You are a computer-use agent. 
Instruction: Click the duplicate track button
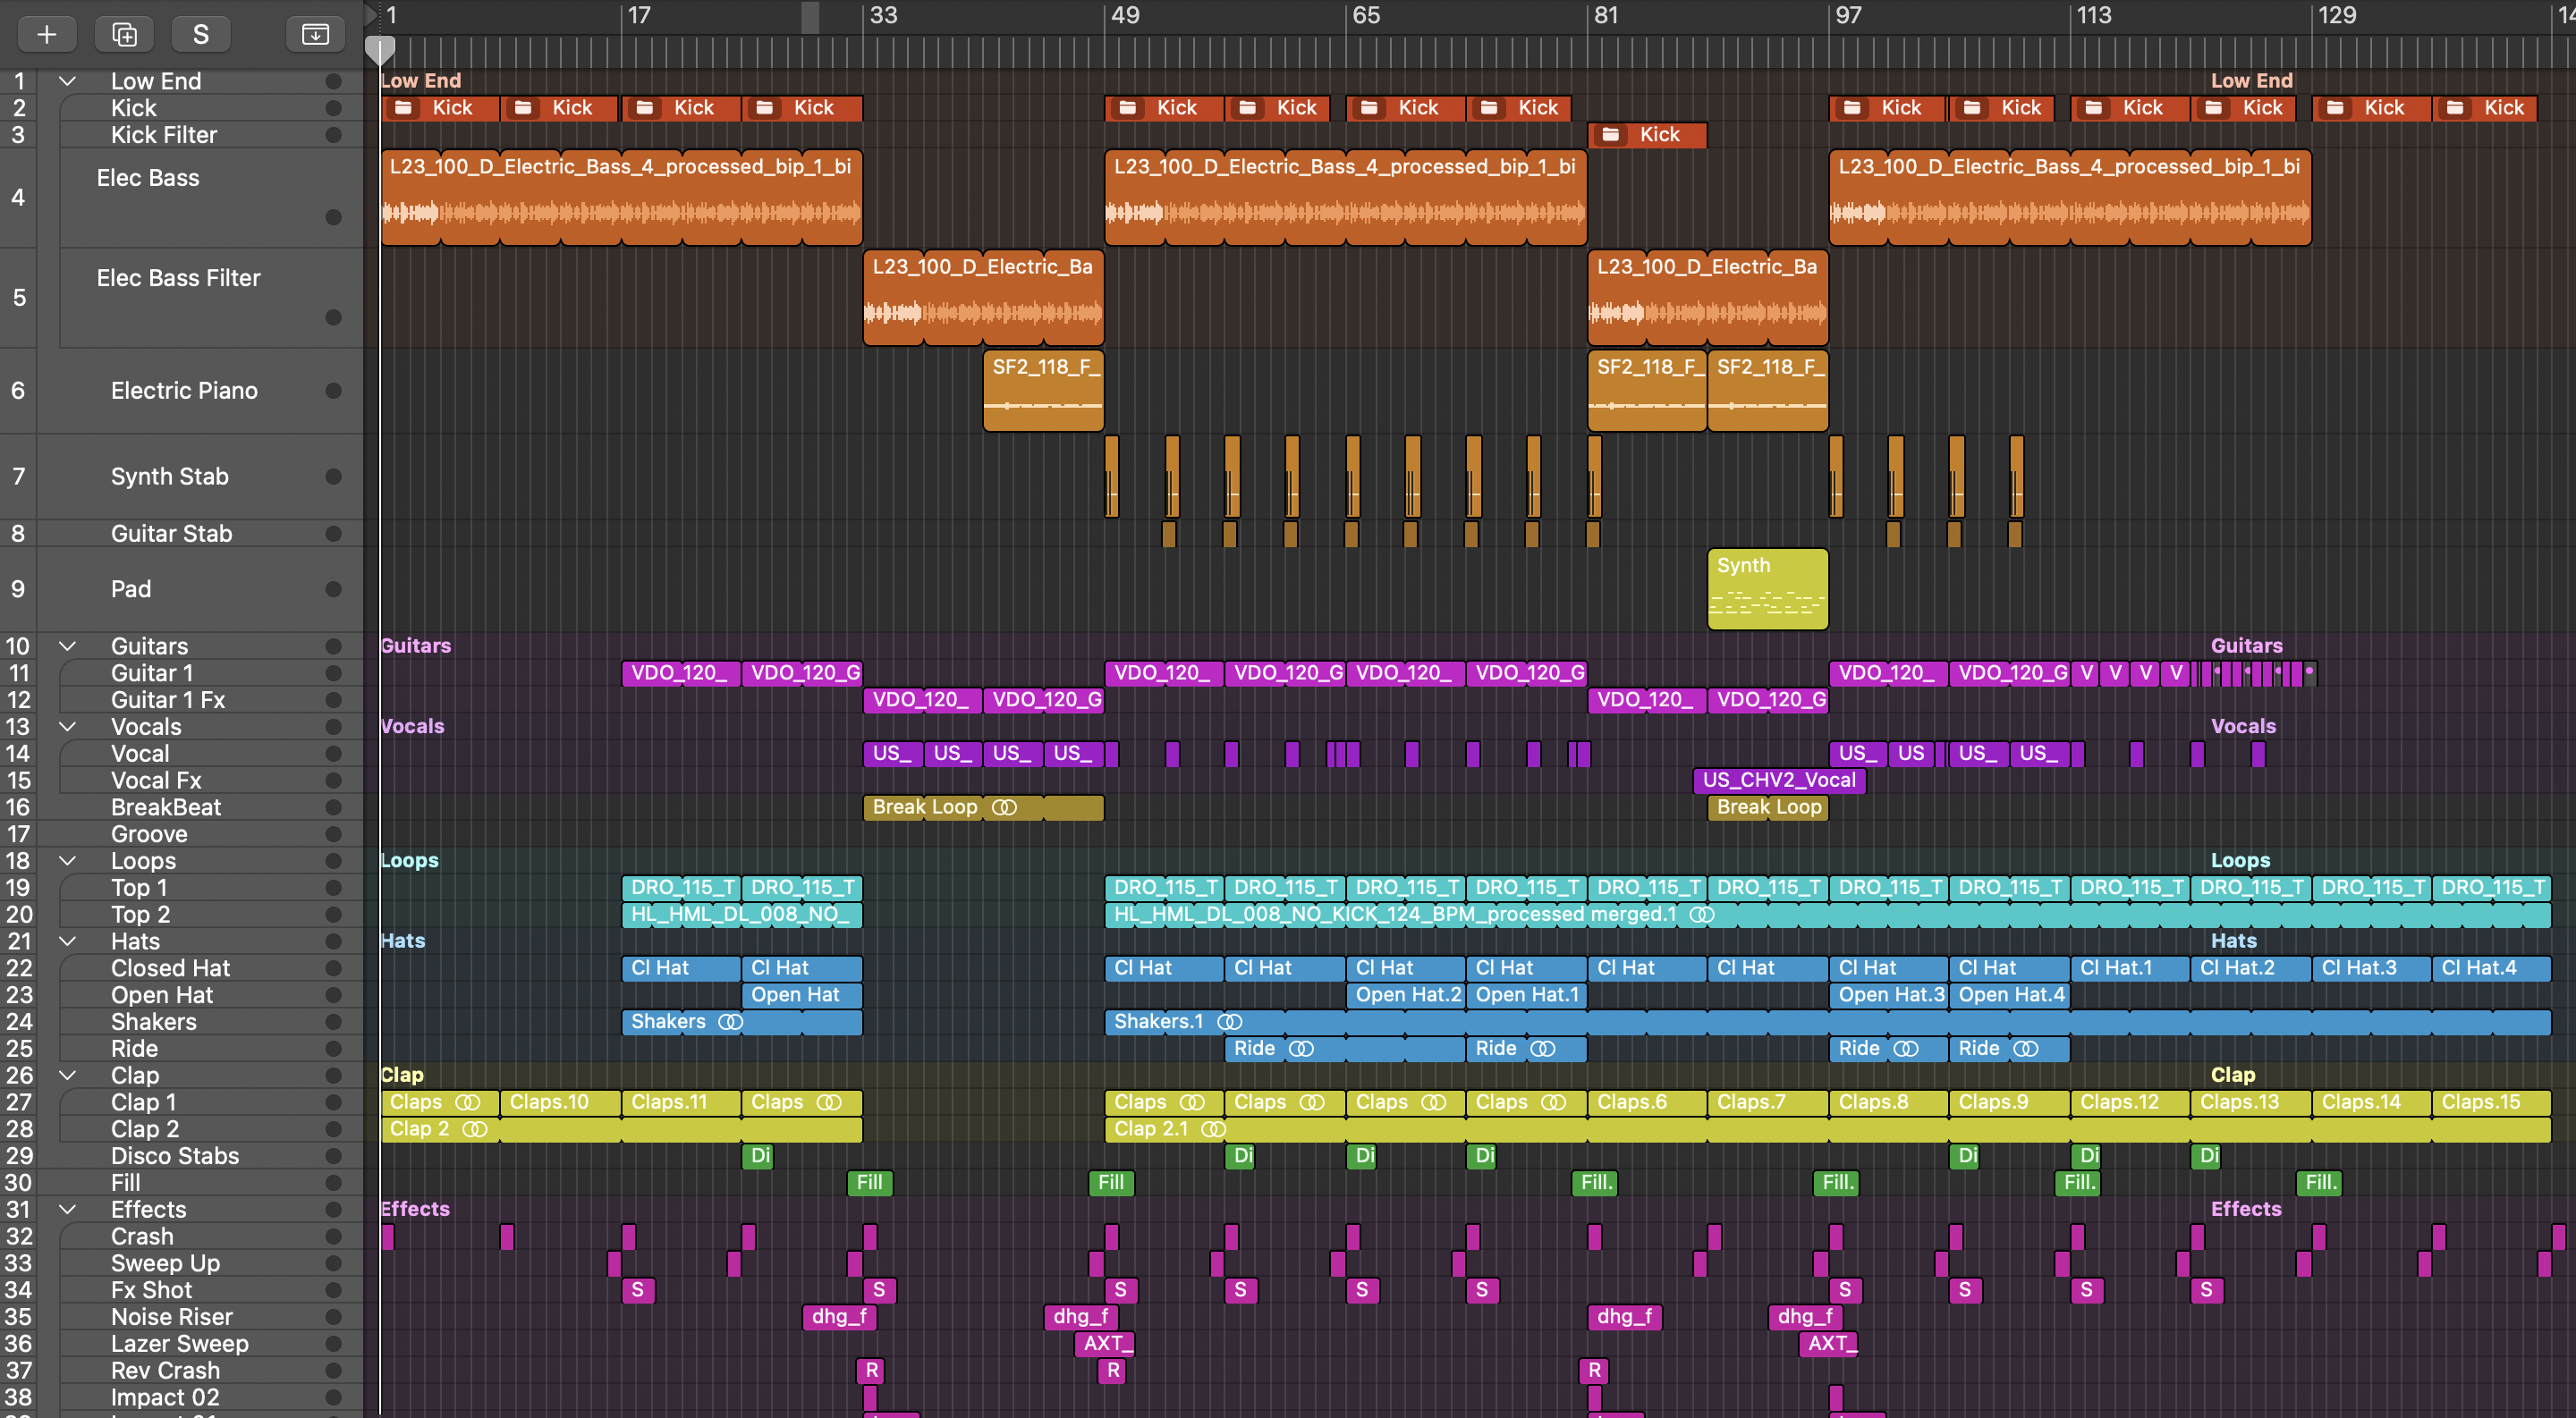click(x=124, y=34)
